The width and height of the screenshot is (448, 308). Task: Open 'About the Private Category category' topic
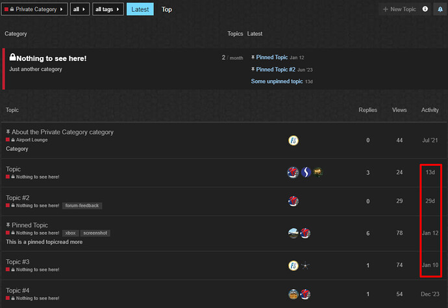(x=62, y=132)
